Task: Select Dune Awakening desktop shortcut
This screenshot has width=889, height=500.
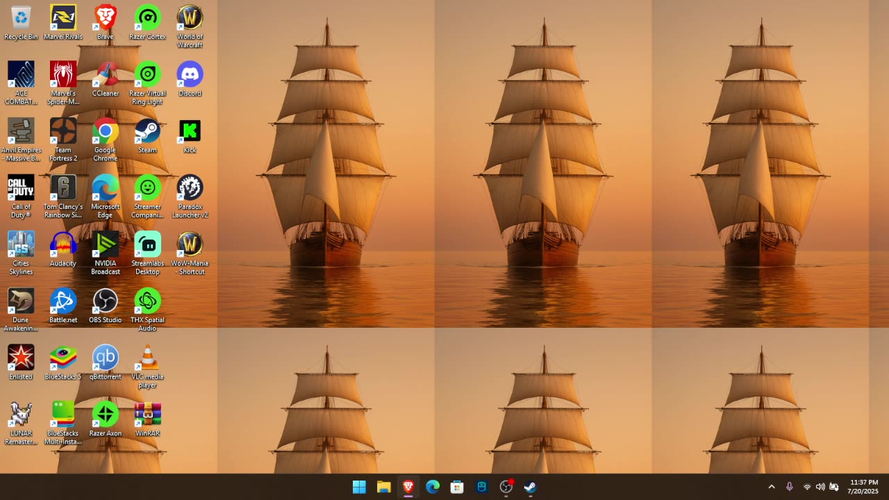Action: coord(21,310)
